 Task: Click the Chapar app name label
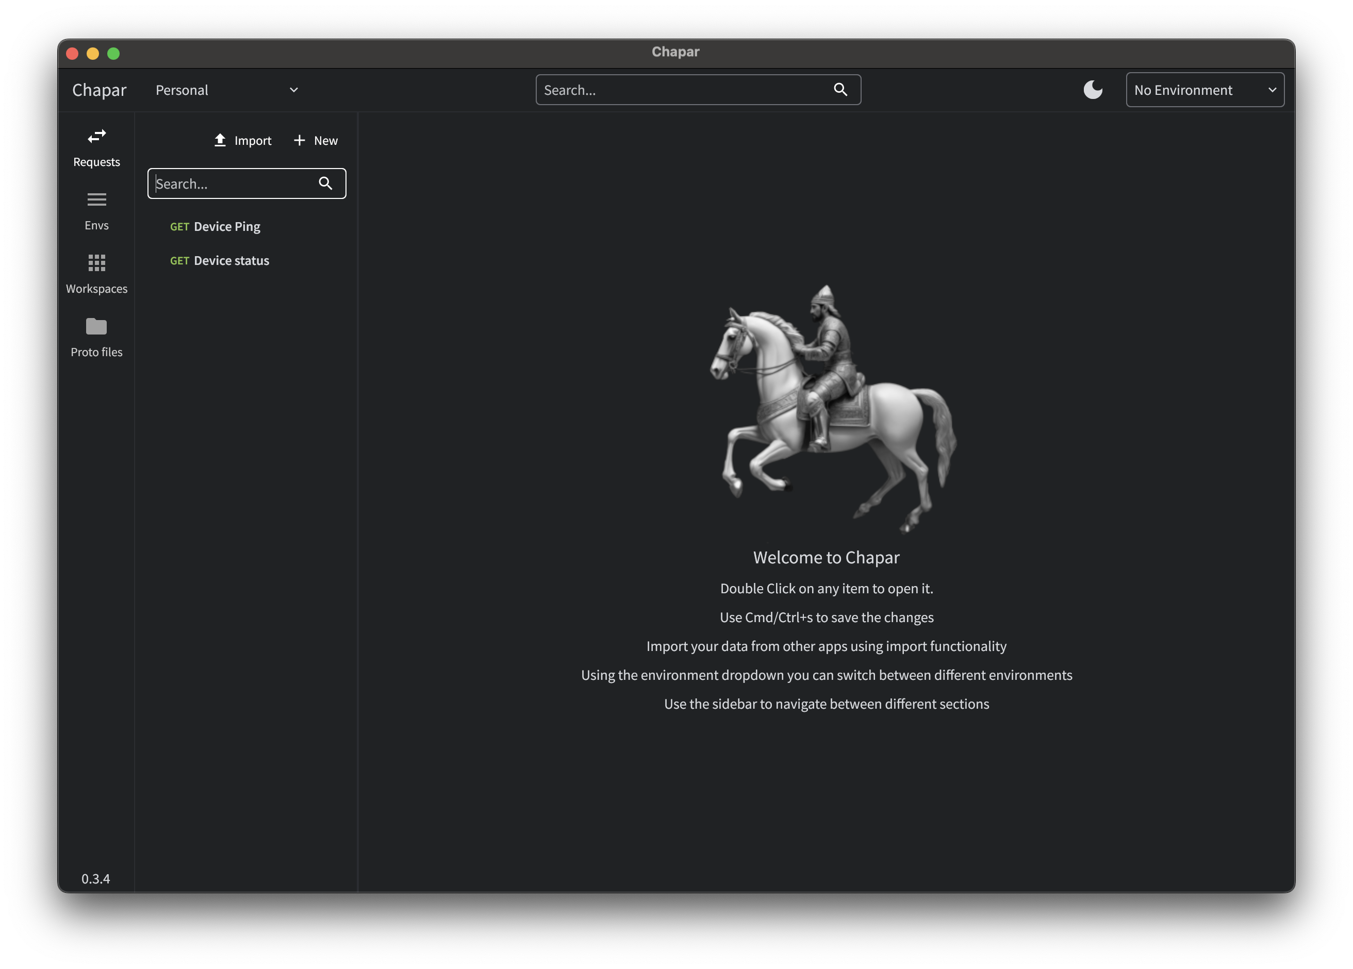click(99, 90)
